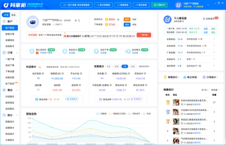This screenshot has width=226, height=145.
Task: Click the red 一键关联 button
Action: coord(144,35)
